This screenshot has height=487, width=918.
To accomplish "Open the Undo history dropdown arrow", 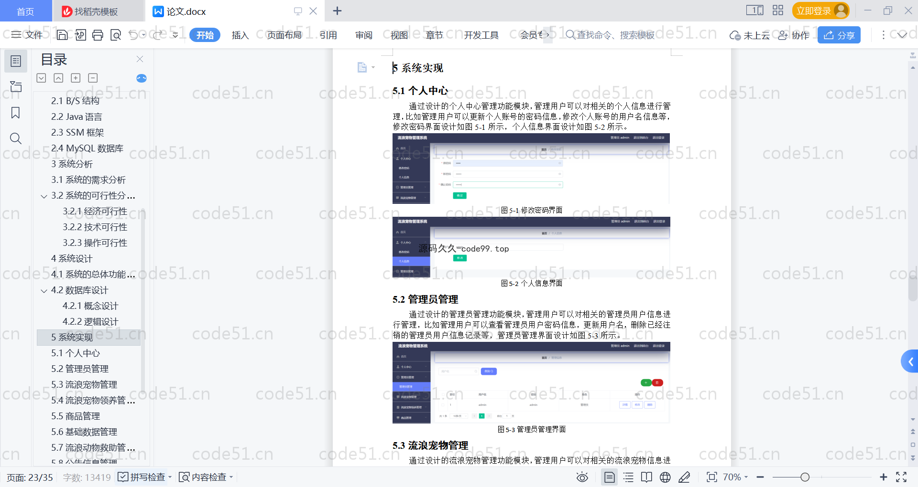I will click(143, 35).
